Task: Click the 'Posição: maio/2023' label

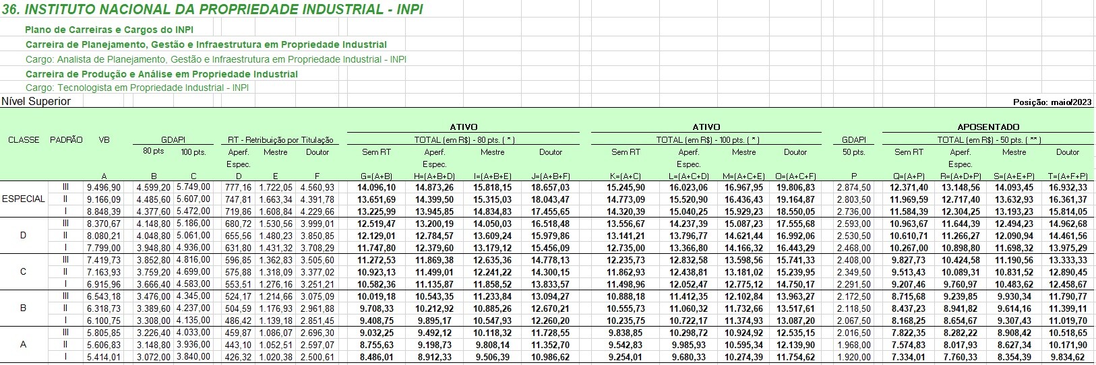Action: 1053,102
